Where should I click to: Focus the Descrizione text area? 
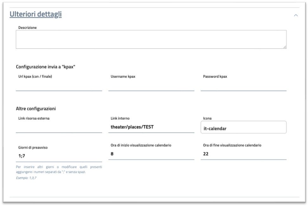pos(151,39)
